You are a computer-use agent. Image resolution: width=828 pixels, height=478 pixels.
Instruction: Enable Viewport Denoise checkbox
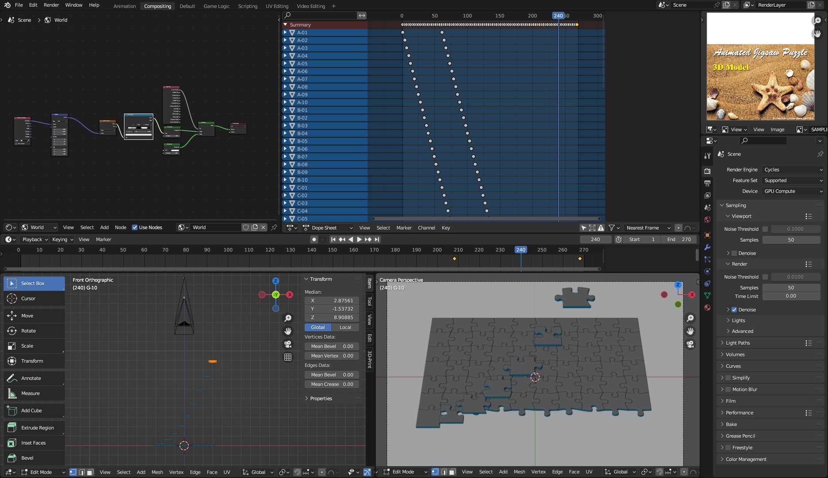coord(734,253)
